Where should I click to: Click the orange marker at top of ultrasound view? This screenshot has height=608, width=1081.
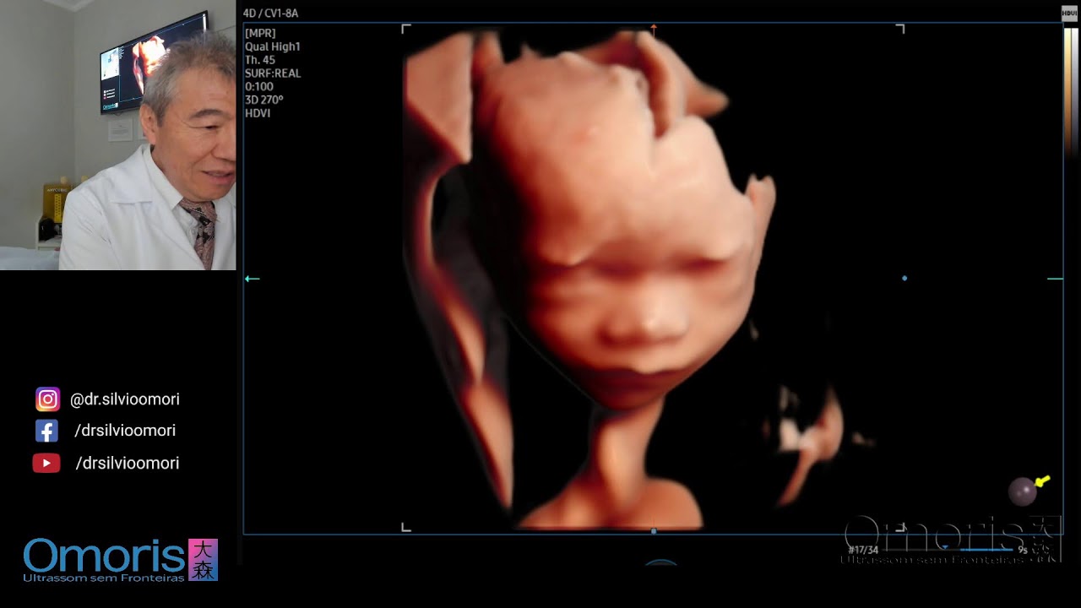click(653, 29)
